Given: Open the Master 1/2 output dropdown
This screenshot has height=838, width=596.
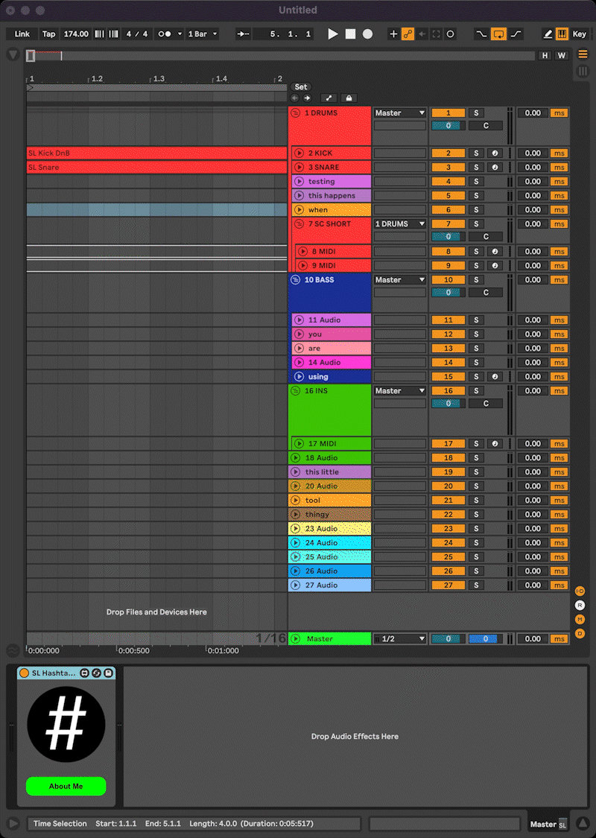Looking at the screenshot, I should [x=400, y=639].
